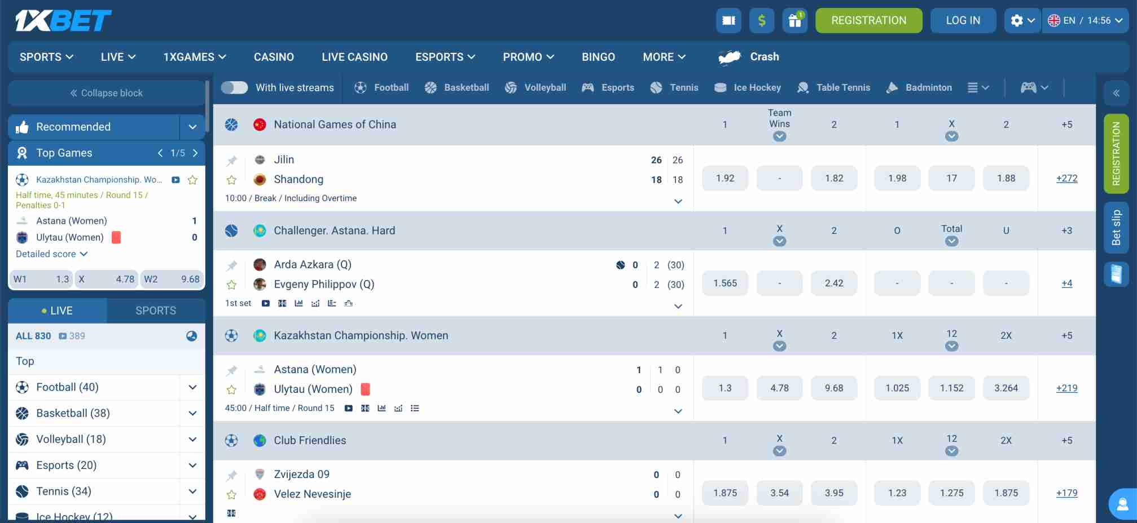Expand the Volleyball (18) sidebar category
This screenshot has height=523, width=1137.
tap(192, 439)
